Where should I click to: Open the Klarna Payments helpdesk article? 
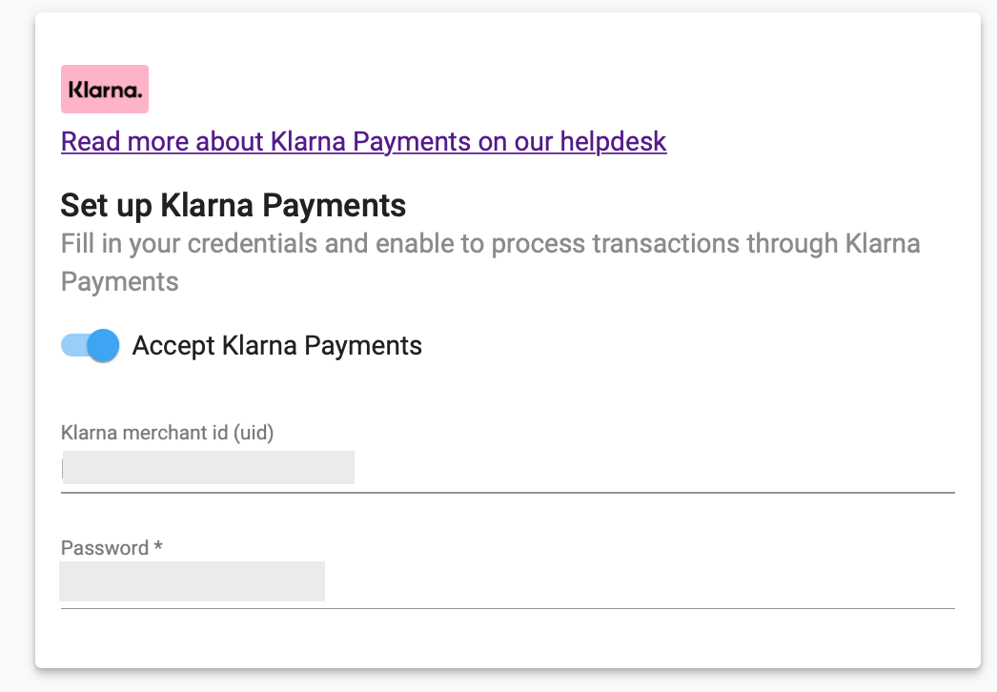pyautogui.click(x=364, y=141)
